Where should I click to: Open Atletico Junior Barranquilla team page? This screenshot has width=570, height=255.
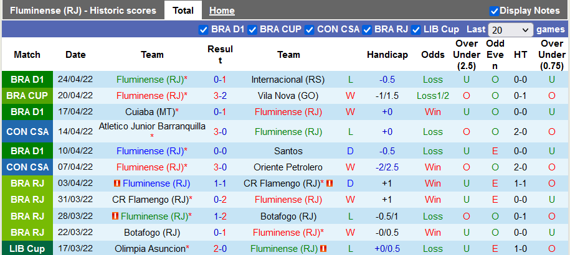click(152, 126)
